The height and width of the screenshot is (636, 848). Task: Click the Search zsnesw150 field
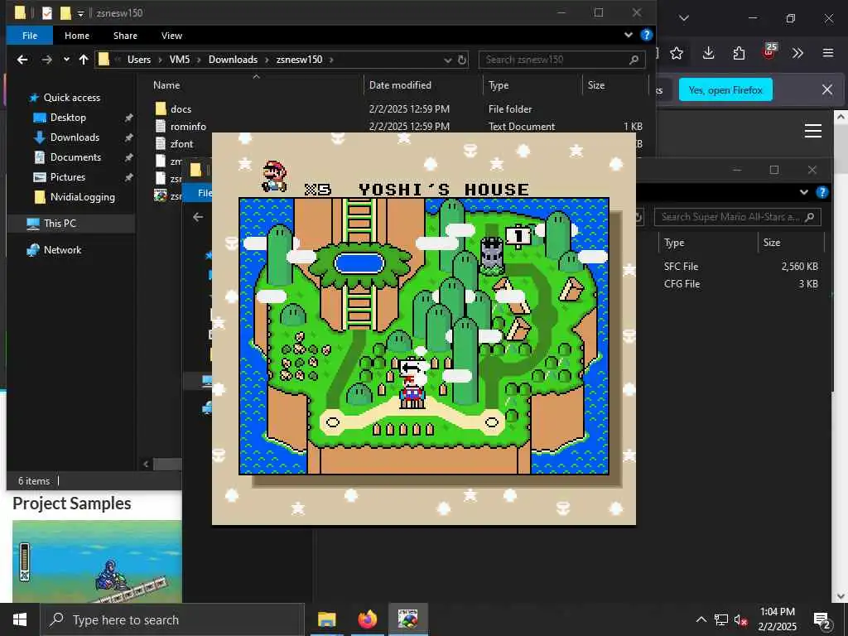tap(562, 60)
